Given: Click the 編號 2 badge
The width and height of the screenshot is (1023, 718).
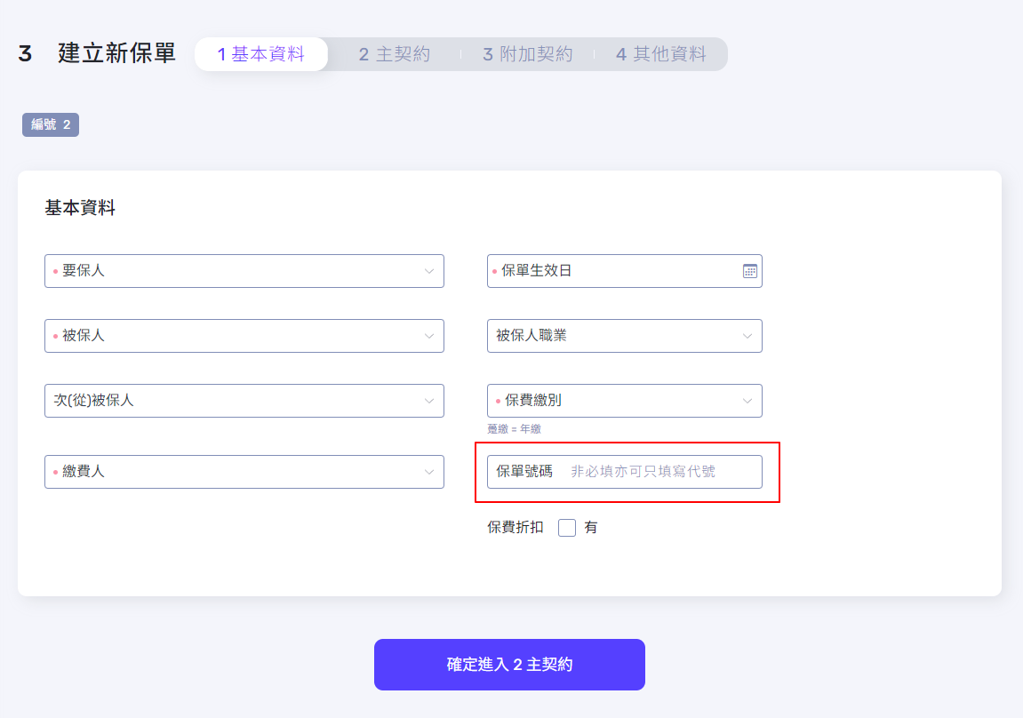Looking at the screenshot, I should pos(51,124).
